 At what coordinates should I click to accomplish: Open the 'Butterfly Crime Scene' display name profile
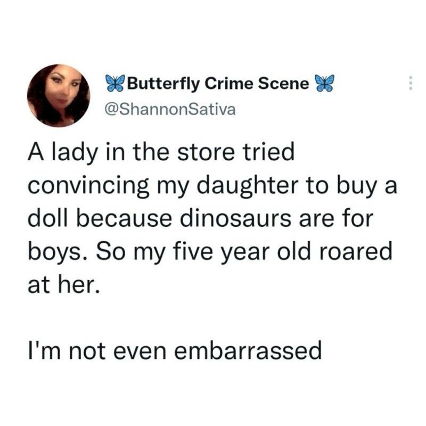pos(219,83)
